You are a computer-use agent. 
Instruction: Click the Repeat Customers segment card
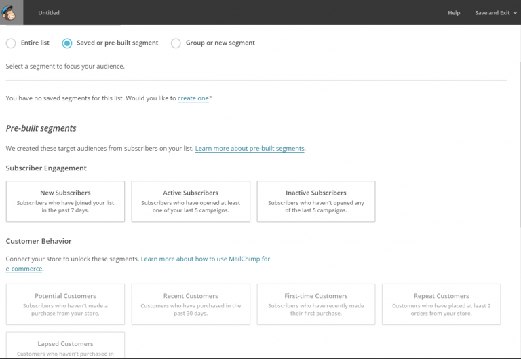442,304
